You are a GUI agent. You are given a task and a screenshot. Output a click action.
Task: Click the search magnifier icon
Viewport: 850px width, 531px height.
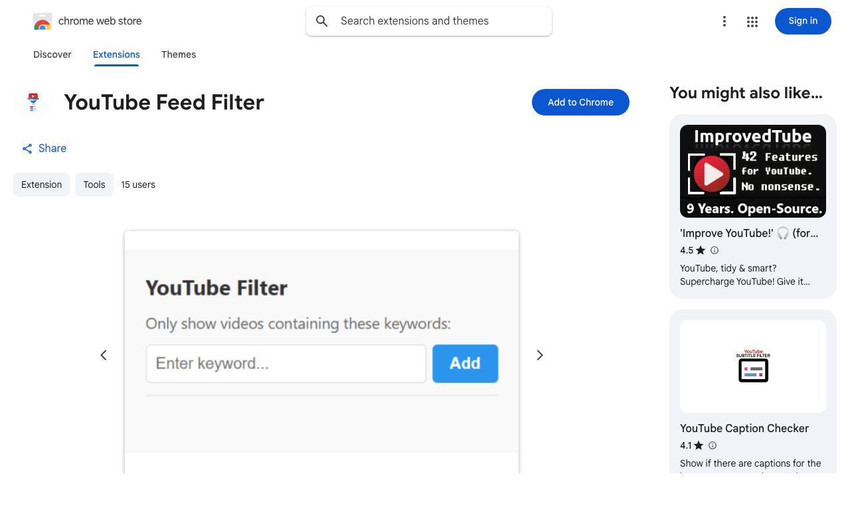[322, 21]
